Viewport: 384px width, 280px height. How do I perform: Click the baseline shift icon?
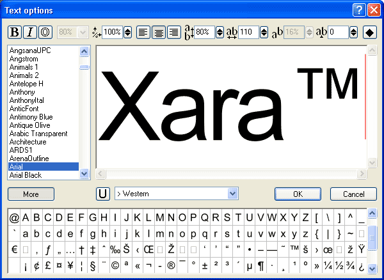[x=322, y=33]
